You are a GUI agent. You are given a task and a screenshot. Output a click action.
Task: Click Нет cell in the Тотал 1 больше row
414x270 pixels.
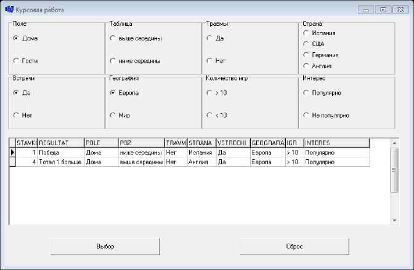click(x=176, y=162)
